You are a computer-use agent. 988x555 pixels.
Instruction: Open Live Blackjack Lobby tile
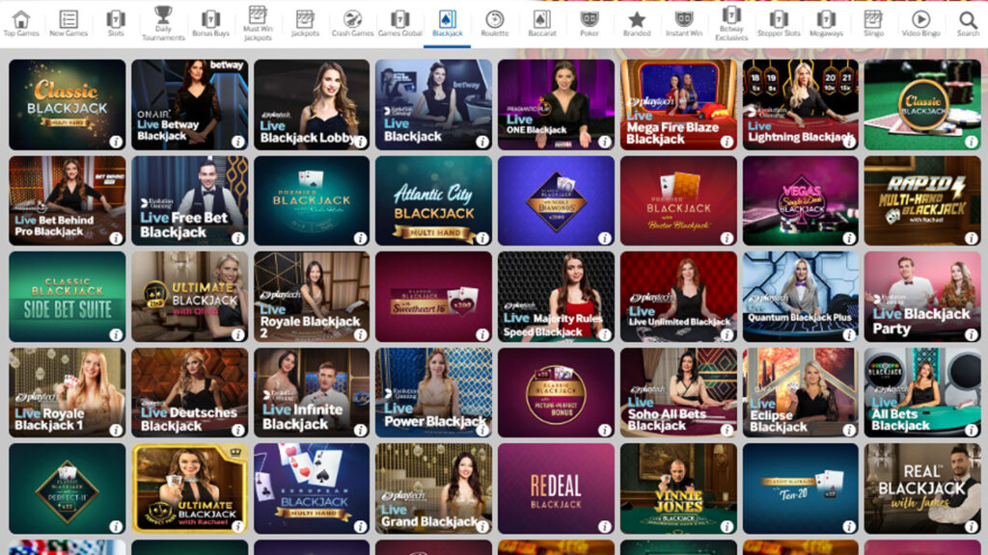312,104
